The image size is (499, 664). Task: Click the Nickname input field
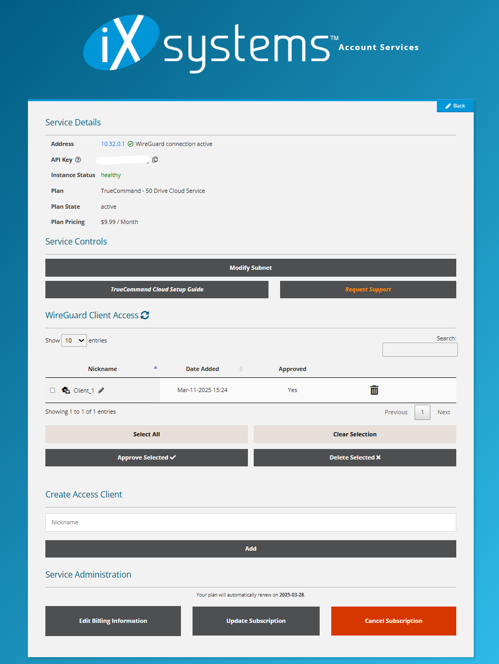pos(251,522)
